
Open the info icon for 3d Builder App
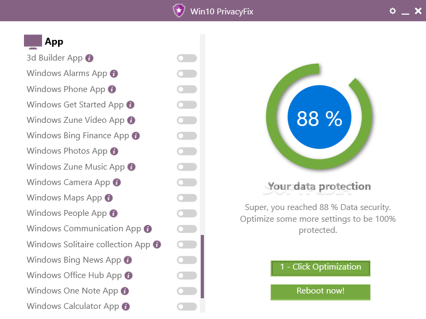[89, 58]
